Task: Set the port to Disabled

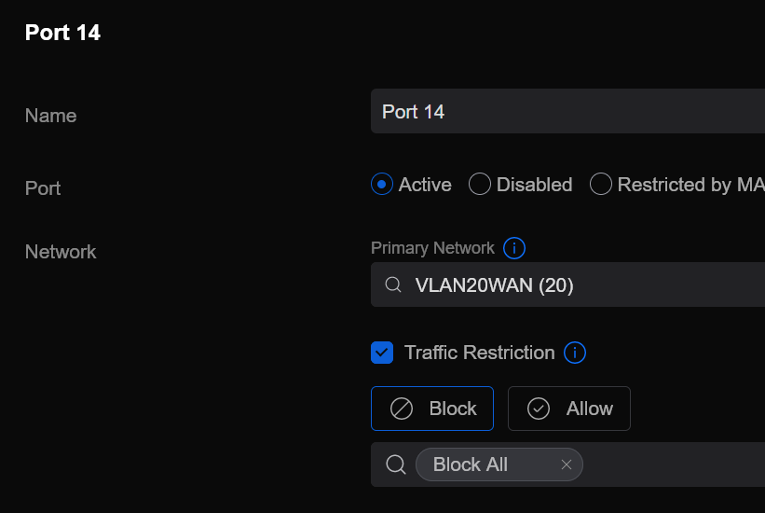Action: [x=480, y=185]
